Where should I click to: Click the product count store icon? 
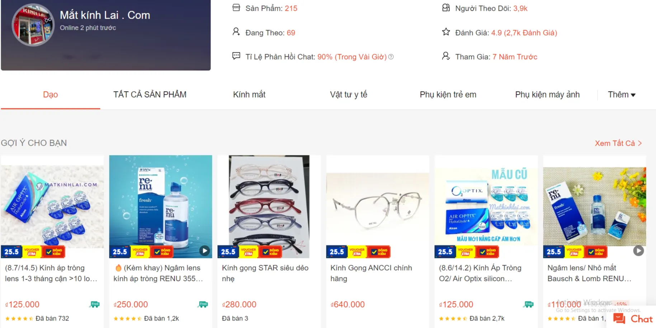coord(236,8)
